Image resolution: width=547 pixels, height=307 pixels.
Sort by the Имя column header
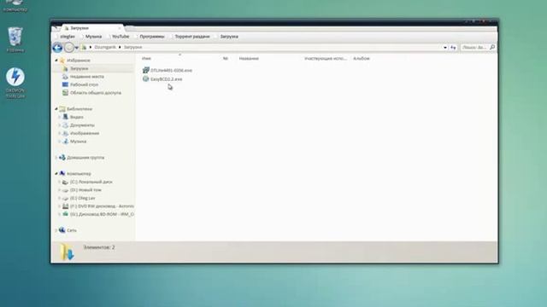point(146,59)
